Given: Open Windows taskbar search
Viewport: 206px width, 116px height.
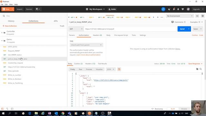Looking at the screenshot, I should click(10, 113).
